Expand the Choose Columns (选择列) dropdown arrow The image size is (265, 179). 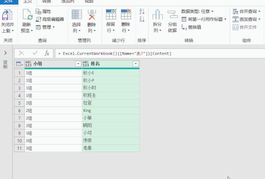point(80,31)
